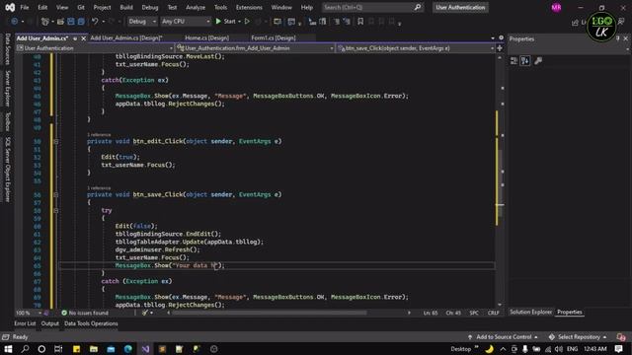Viewport: 632px width, 355px height.
Task: Click the Uncomment selected lines icon
Action: click(347, 22)
